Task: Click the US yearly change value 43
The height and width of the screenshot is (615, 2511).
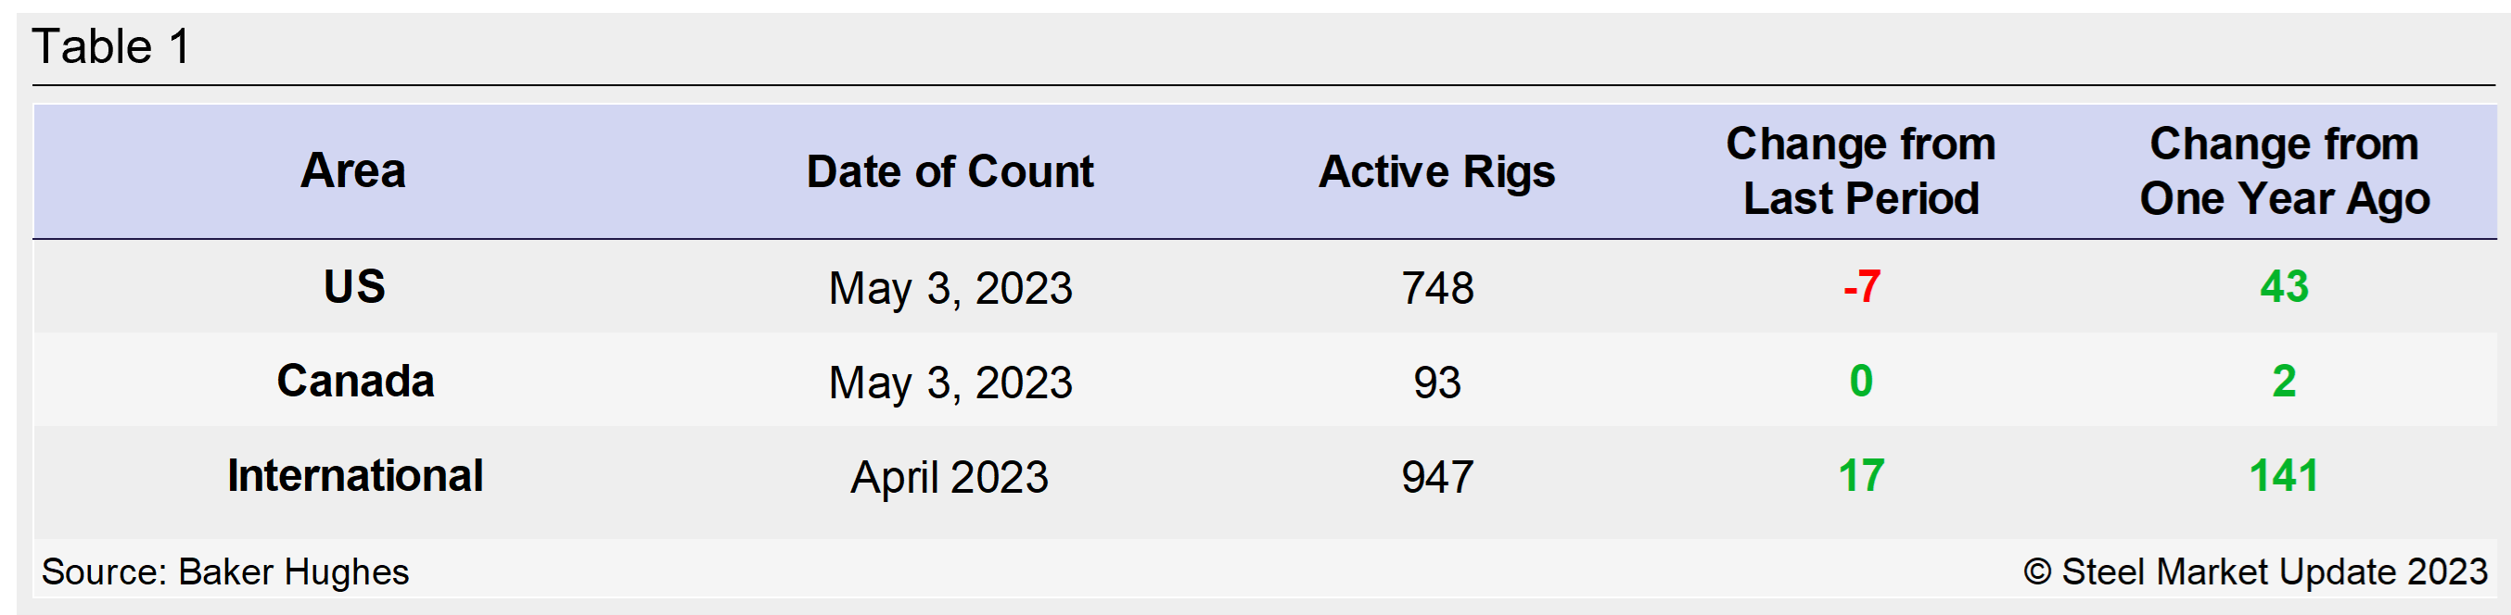Action: (2284, 287)
